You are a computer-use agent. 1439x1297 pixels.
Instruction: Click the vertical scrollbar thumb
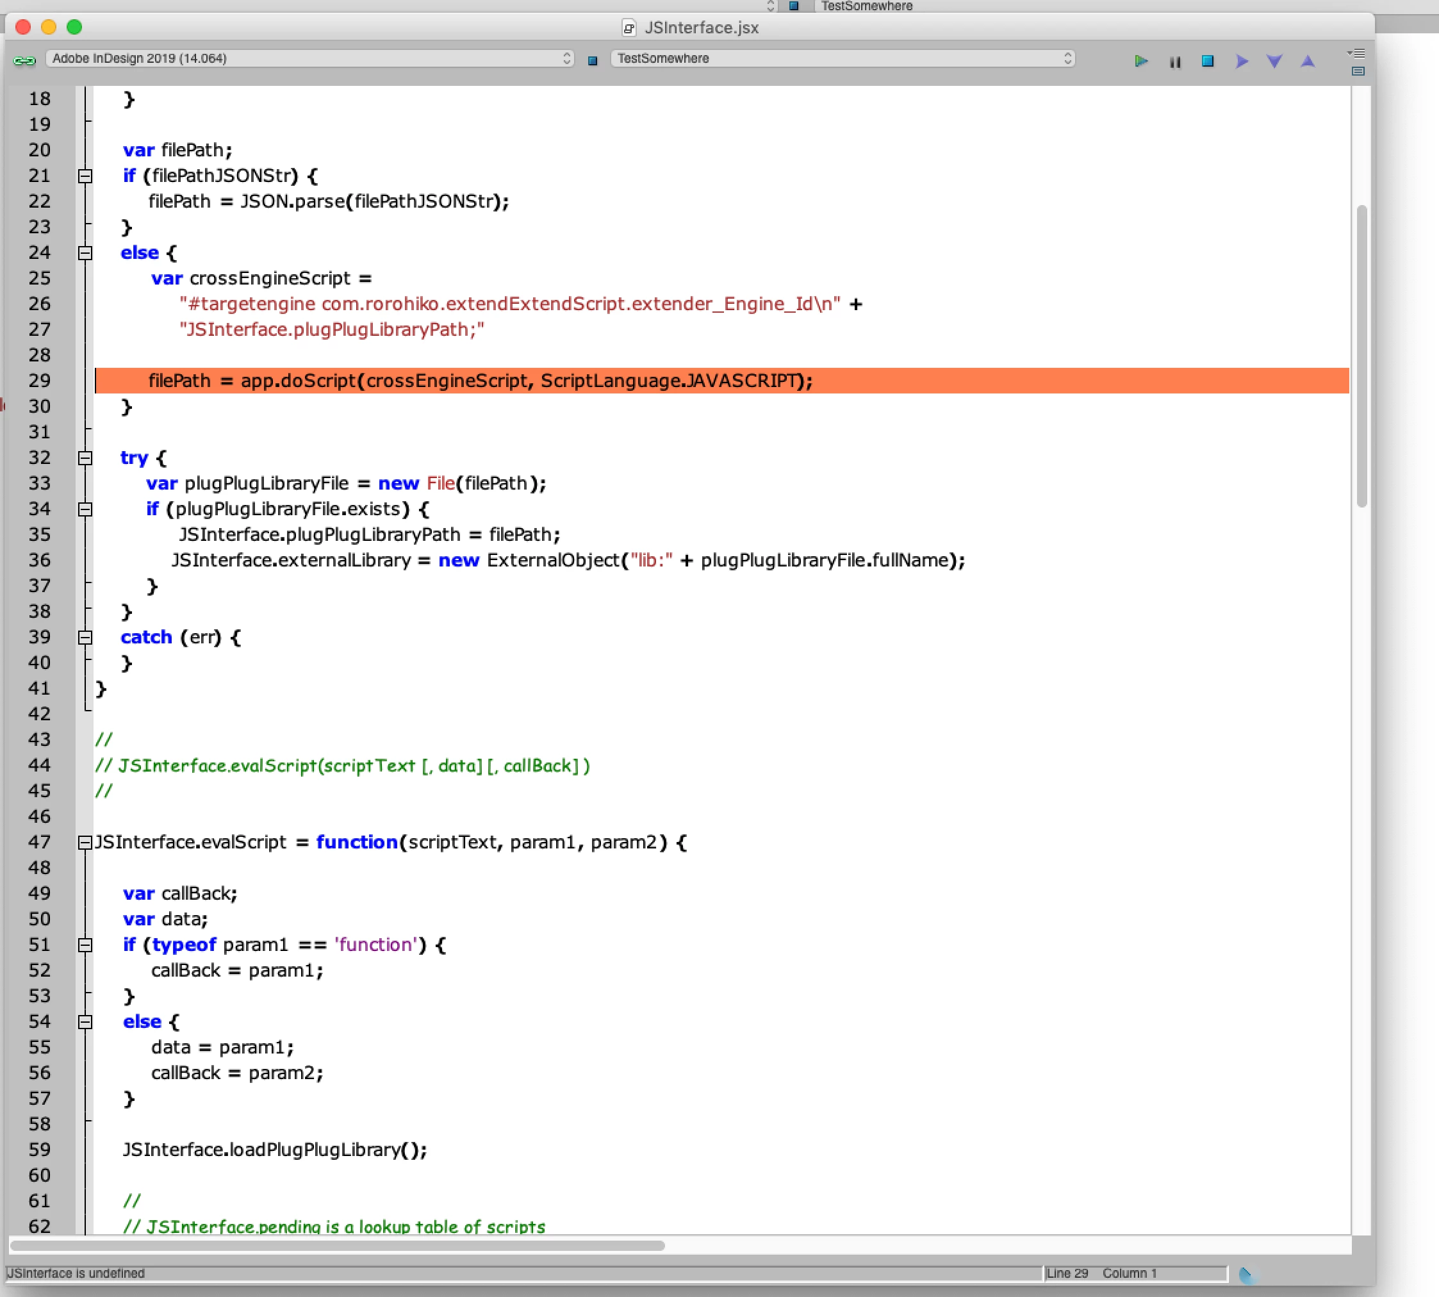tap(1361, 356)
